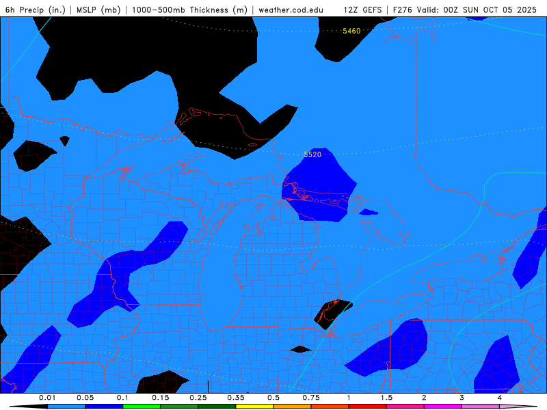Click the "6h Precip (in.)" title text
The height and width of the screenshot is (410, 547).
coord(36,10)
